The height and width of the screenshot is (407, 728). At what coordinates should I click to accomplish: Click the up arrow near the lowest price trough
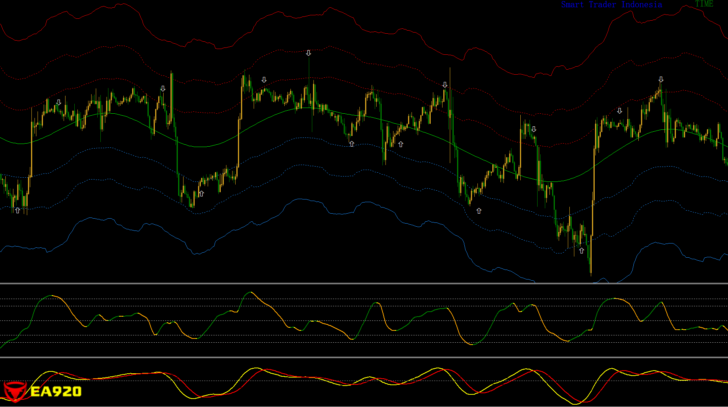[x=582, y=251]
